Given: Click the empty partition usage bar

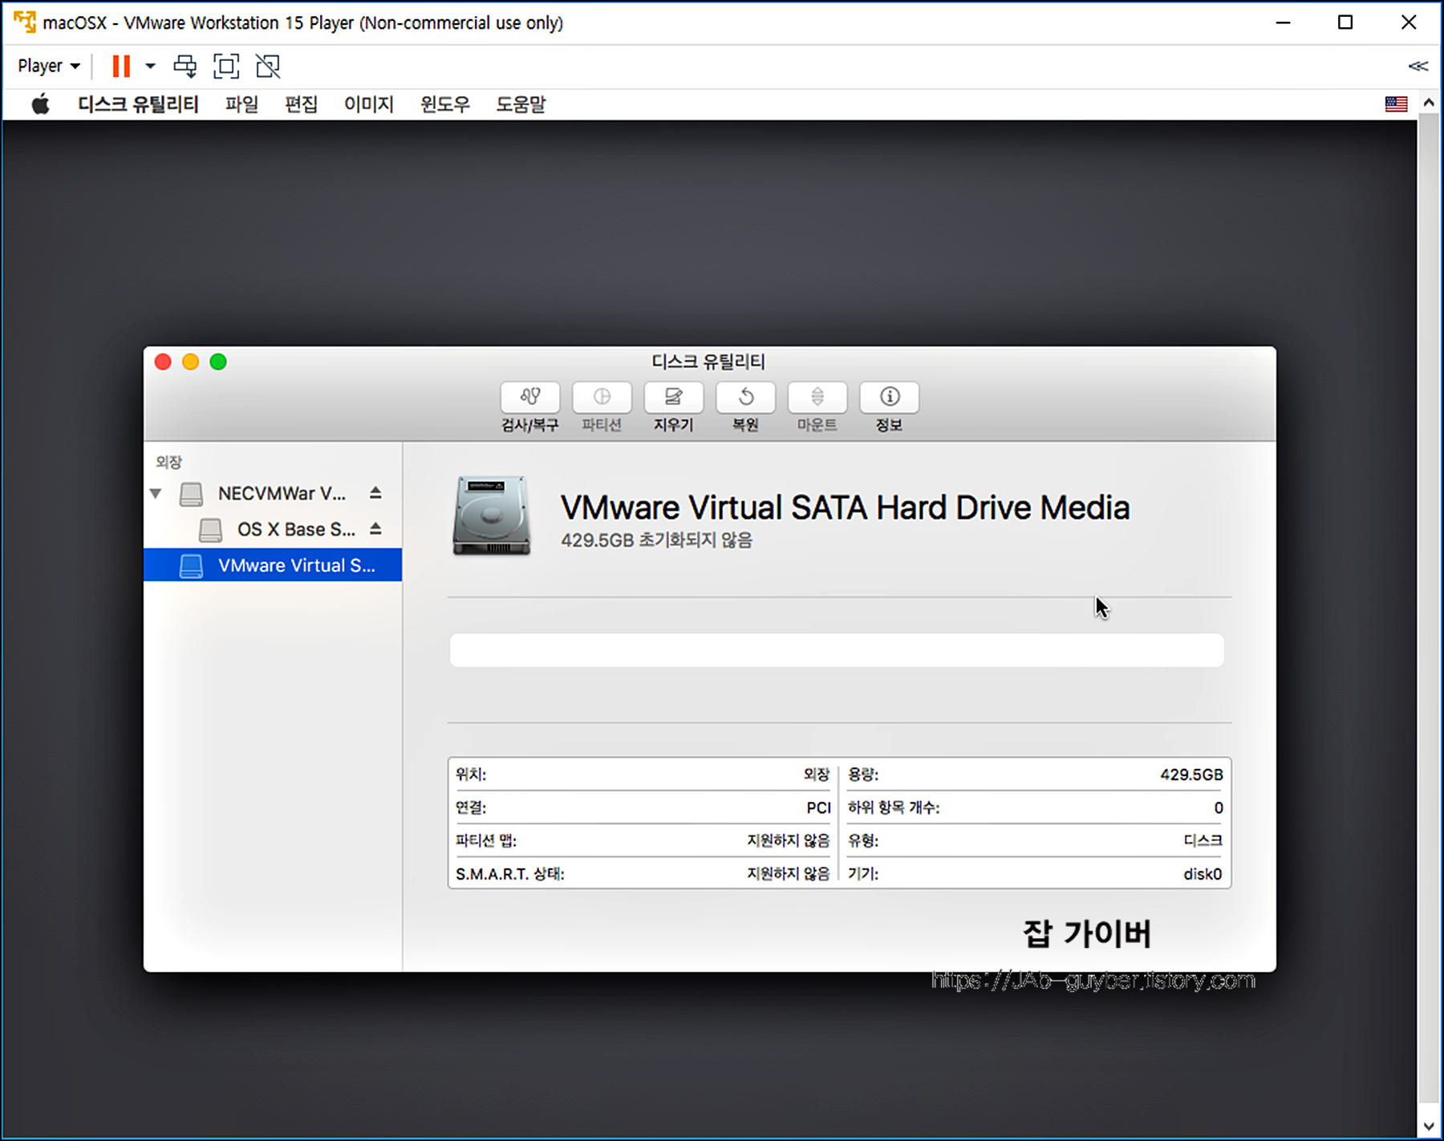Looking at the screenshot, I should [x=837, y=650].
